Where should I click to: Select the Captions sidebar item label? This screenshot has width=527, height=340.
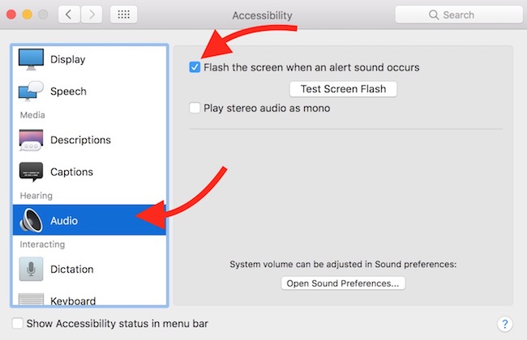71,172
